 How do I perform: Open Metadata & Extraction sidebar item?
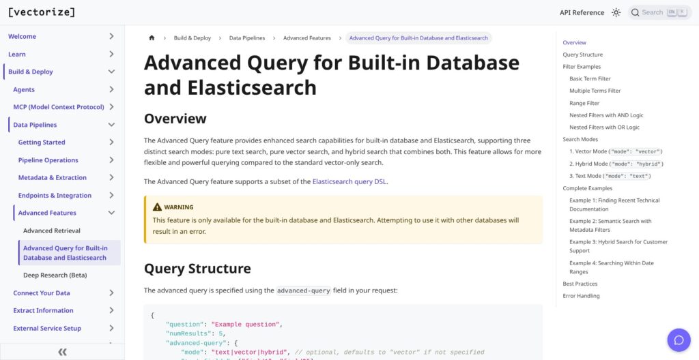[52, 177]
